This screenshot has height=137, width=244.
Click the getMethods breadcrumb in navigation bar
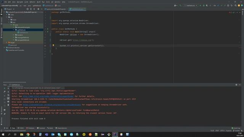(x=37, y=6)
